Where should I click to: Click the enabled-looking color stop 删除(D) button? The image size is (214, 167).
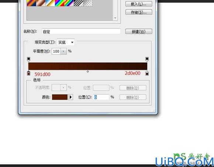point(133,97)
